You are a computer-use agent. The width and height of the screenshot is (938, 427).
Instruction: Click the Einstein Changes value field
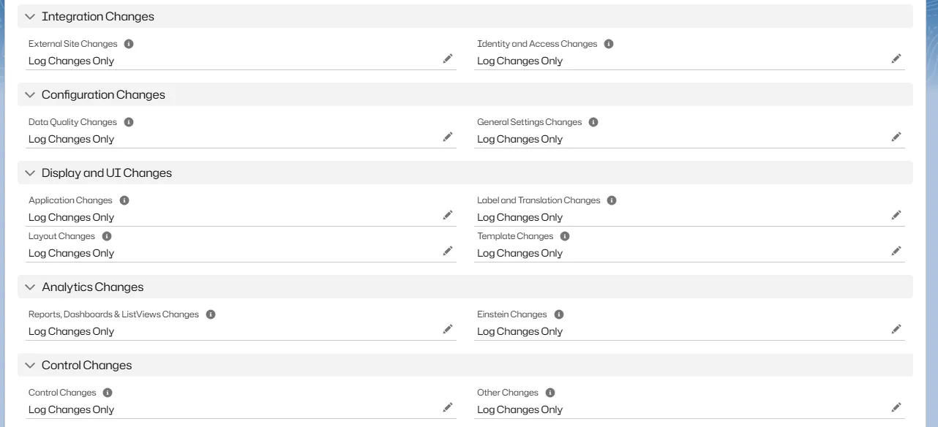[x=519, y=331]
